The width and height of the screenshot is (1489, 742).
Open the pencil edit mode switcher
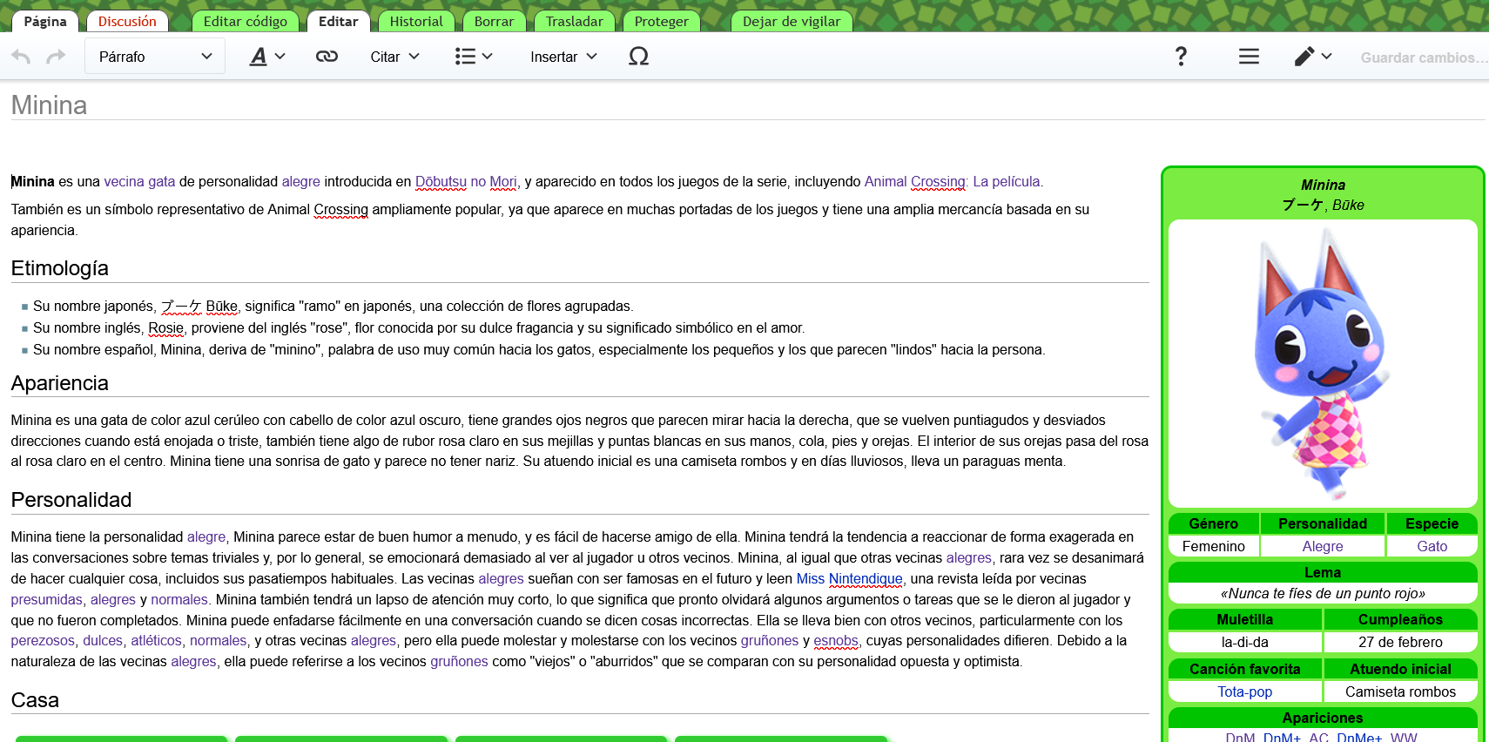tap(1312, 57)
